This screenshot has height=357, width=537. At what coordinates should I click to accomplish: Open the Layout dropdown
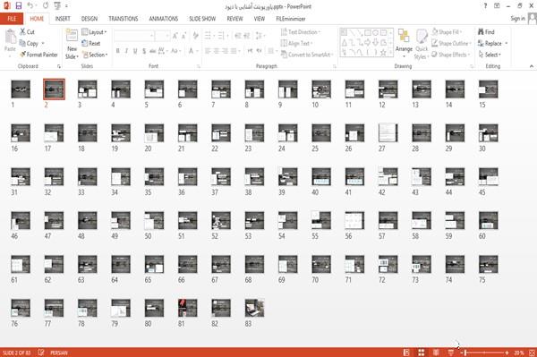pos(94,32)
